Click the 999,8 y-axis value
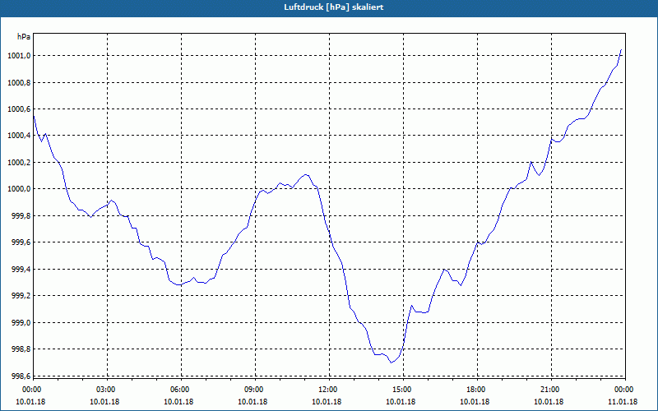This screenshot has width=658, height=411. pos(21,216)
